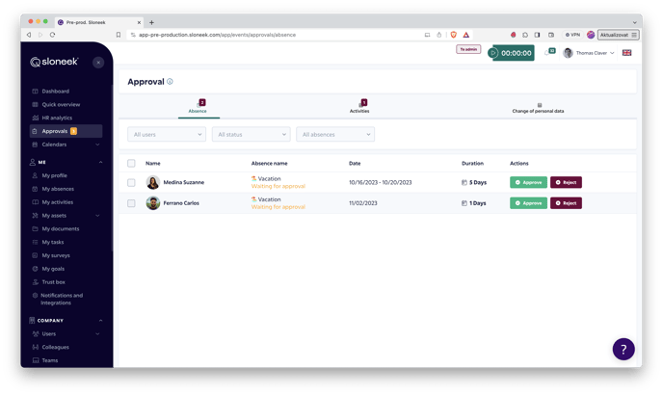This screenshot has height=395, width=663.
Task: Open My absences page
Action: click(x=58, y=189)
